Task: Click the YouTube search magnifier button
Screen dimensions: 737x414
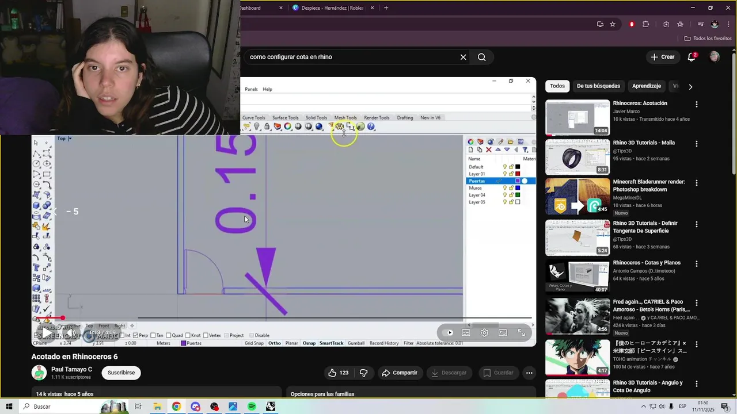Action: coord(482,57)
